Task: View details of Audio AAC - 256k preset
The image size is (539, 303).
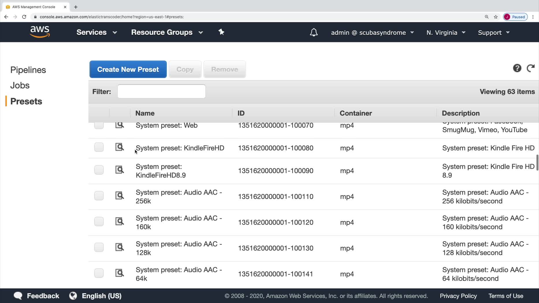Action: pyautogui.click(x=120, y=196)
